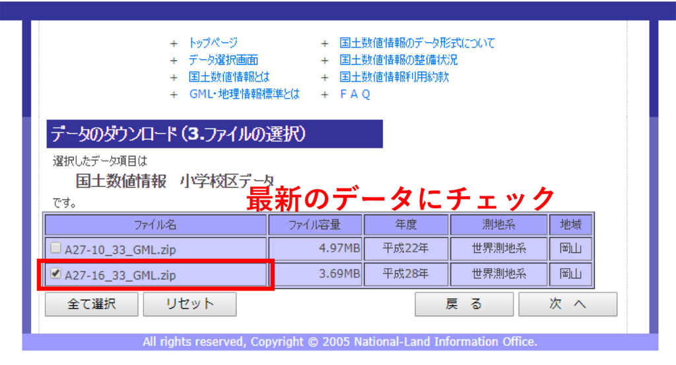The width and height of the screenshot is (676, 365).
Task: Open 国土数値情報利用約款 link
Action: [x=394, y=77]
